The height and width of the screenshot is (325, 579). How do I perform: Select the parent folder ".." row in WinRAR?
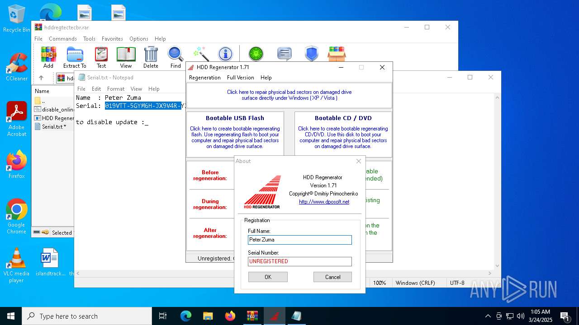54,101
